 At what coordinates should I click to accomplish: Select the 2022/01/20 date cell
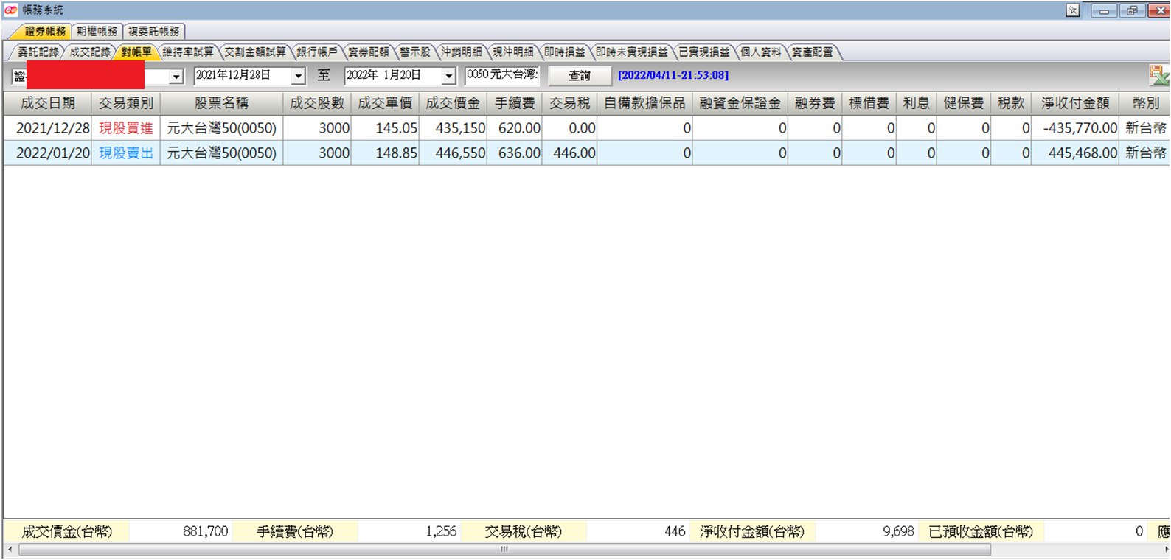pyautogui.click(x=48, y=153)
